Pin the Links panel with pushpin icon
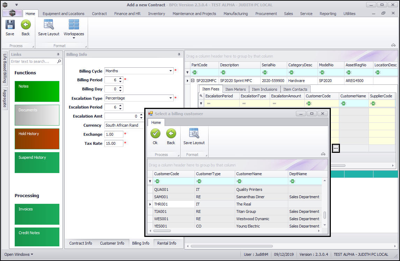The width and height of the screenshot is (400, 261). [x=58, y=54]
